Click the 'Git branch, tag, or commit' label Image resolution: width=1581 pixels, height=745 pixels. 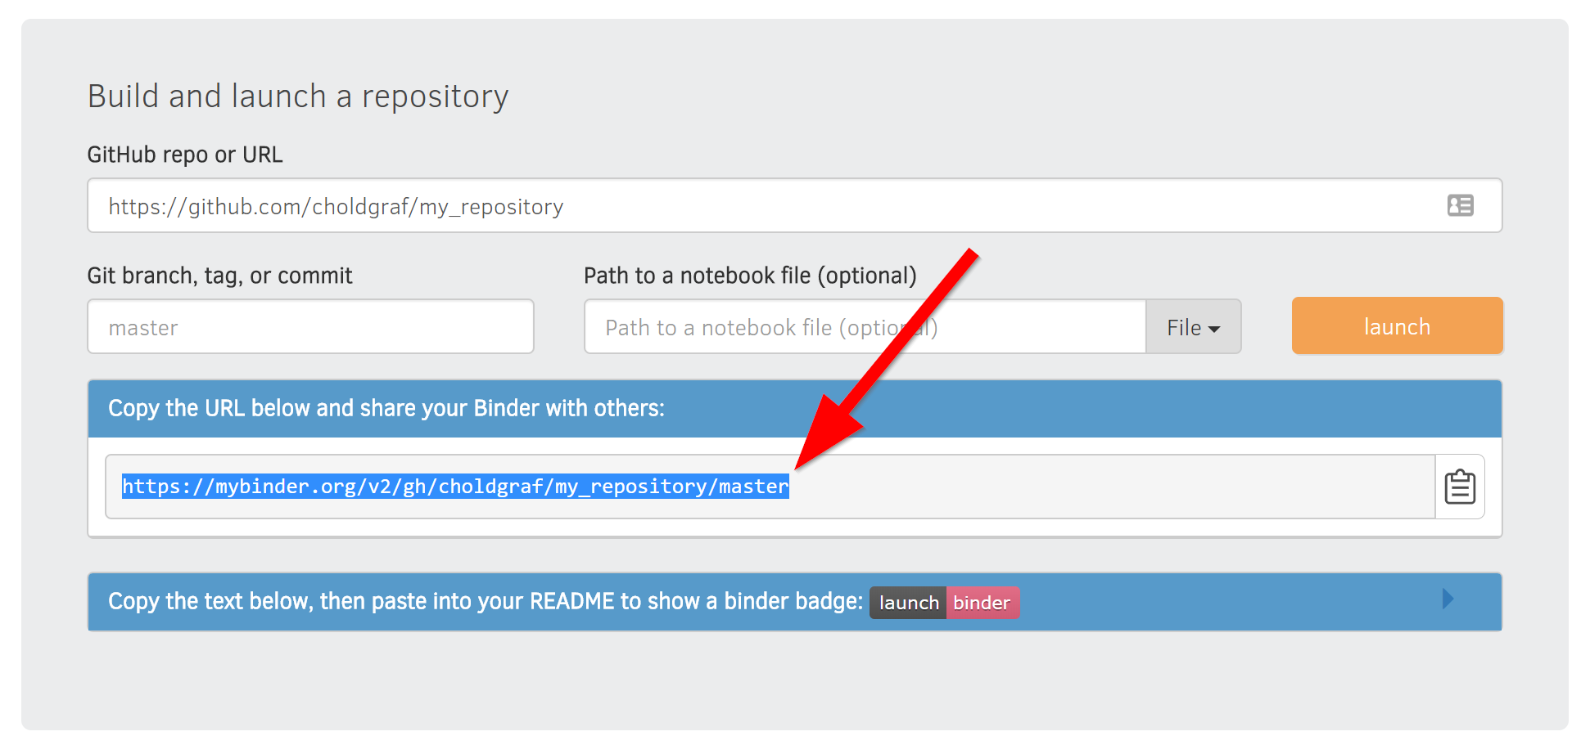click(219, 276)
